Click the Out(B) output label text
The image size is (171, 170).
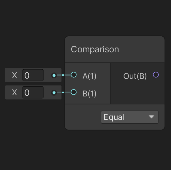coord(135,76)
